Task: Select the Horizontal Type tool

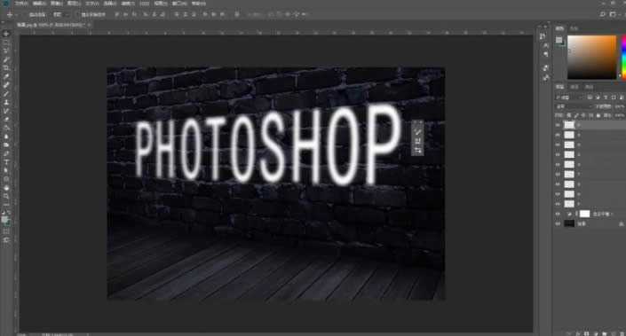Action: click(6, 162)
